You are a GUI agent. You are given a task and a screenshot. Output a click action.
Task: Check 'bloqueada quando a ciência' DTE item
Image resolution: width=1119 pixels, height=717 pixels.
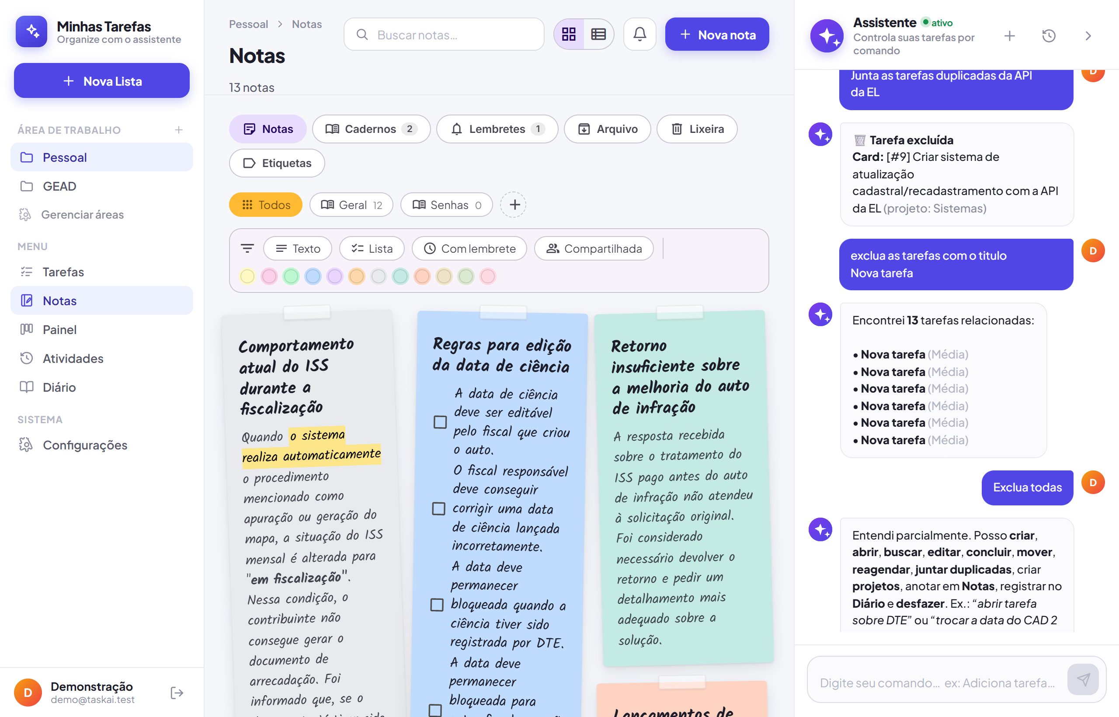point(437,605)
